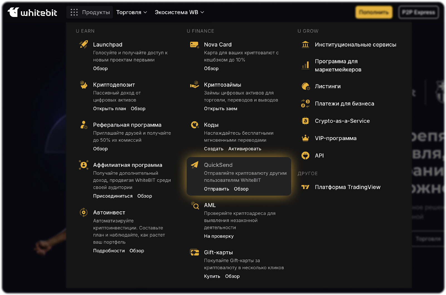Click the QuickSend paper plane icon
Image resolution: width=446 pixels, height=295 pixels.
click(195, 165)
